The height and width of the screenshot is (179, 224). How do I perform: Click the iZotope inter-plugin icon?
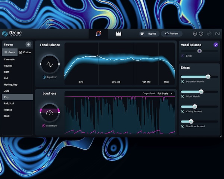pos(209,34)
